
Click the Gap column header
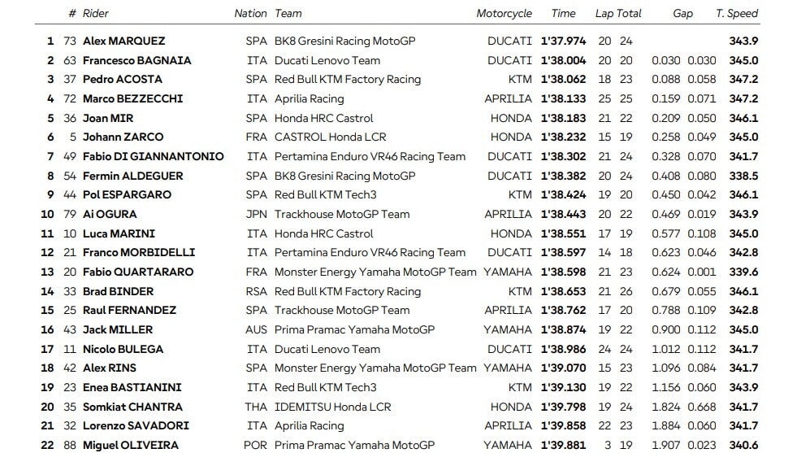pyautogui.click(x=682, y=13)
